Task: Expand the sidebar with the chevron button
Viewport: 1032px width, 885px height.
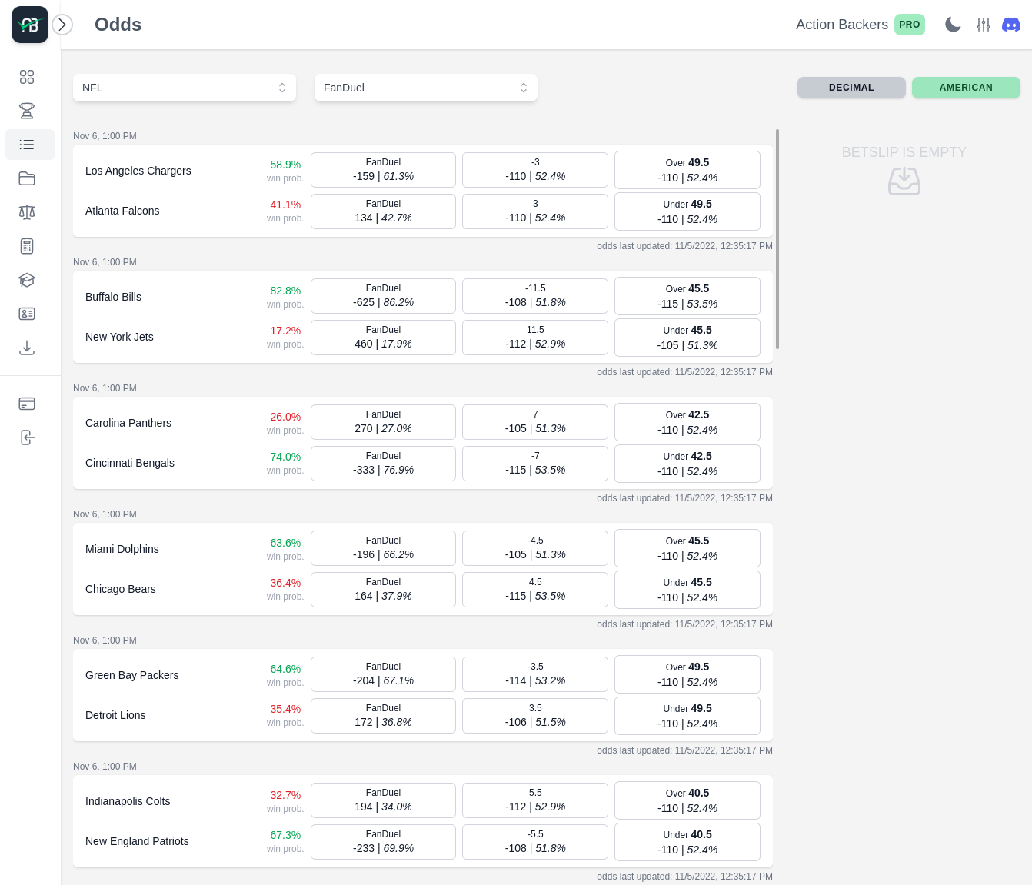Action: point(62,25)
